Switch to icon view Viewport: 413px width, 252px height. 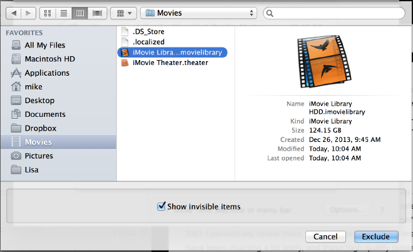[48, 13]
